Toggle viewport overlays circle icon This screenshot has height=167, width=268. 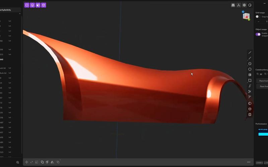[250, 5]
